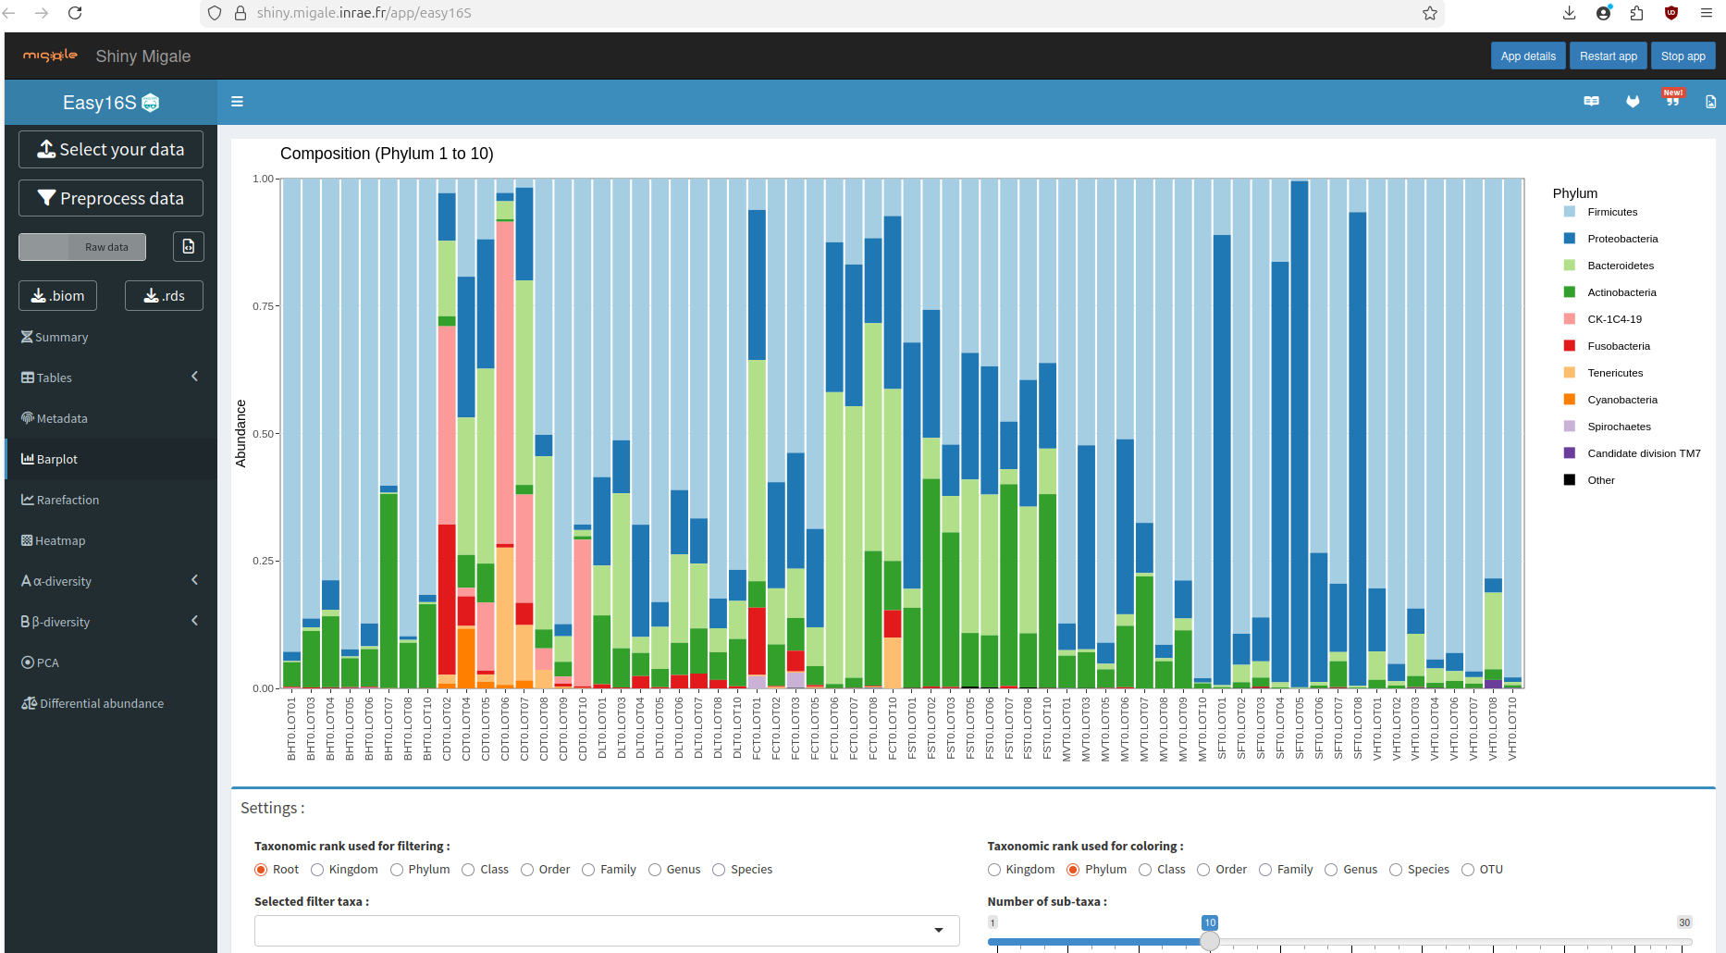The image size is (1726, 953).
Task: Open the documentation book icon
Action: (x=1591, y=102)
